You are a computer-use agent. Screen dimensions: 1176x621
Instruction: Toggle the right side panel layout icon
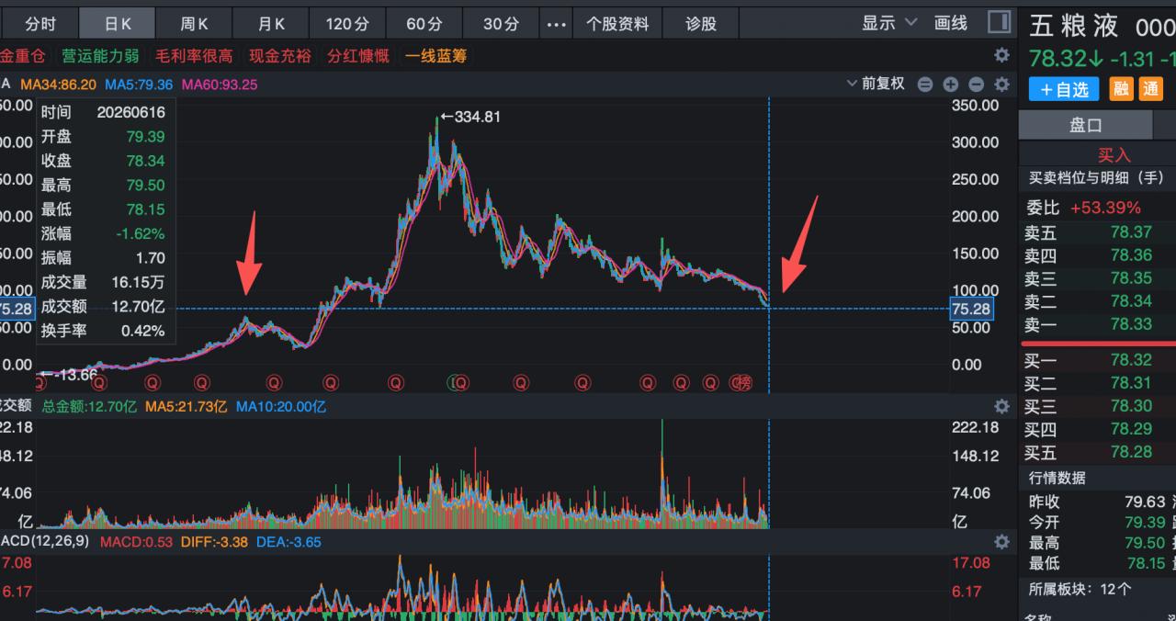coord(999,22)
